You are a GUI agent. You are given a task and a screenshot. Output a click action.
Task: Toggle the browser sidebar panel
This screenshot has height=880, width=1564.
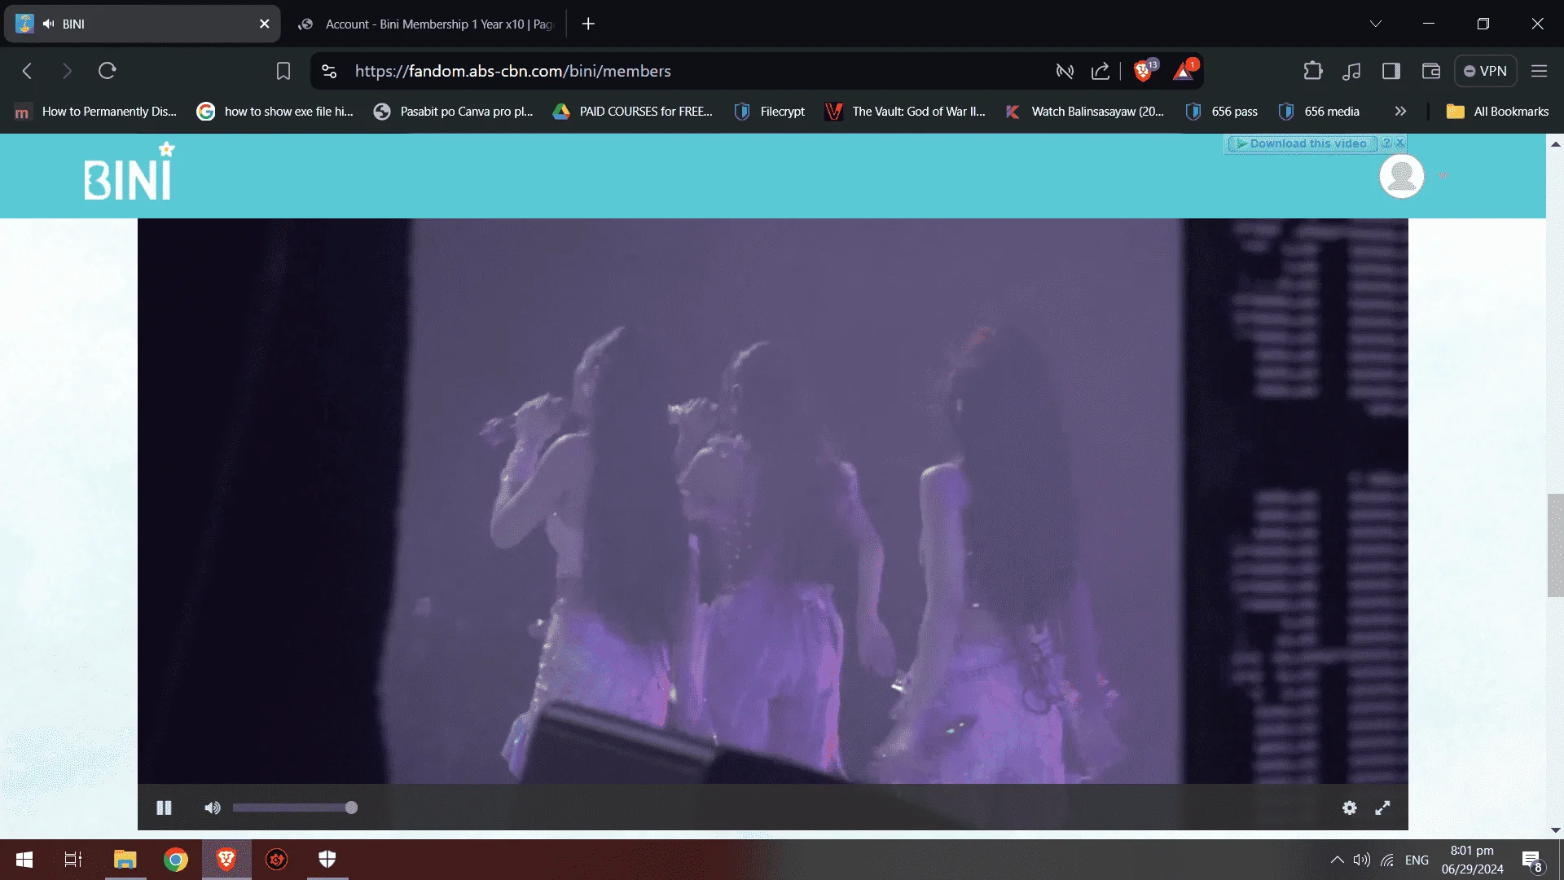click(x=1391, y=71)
